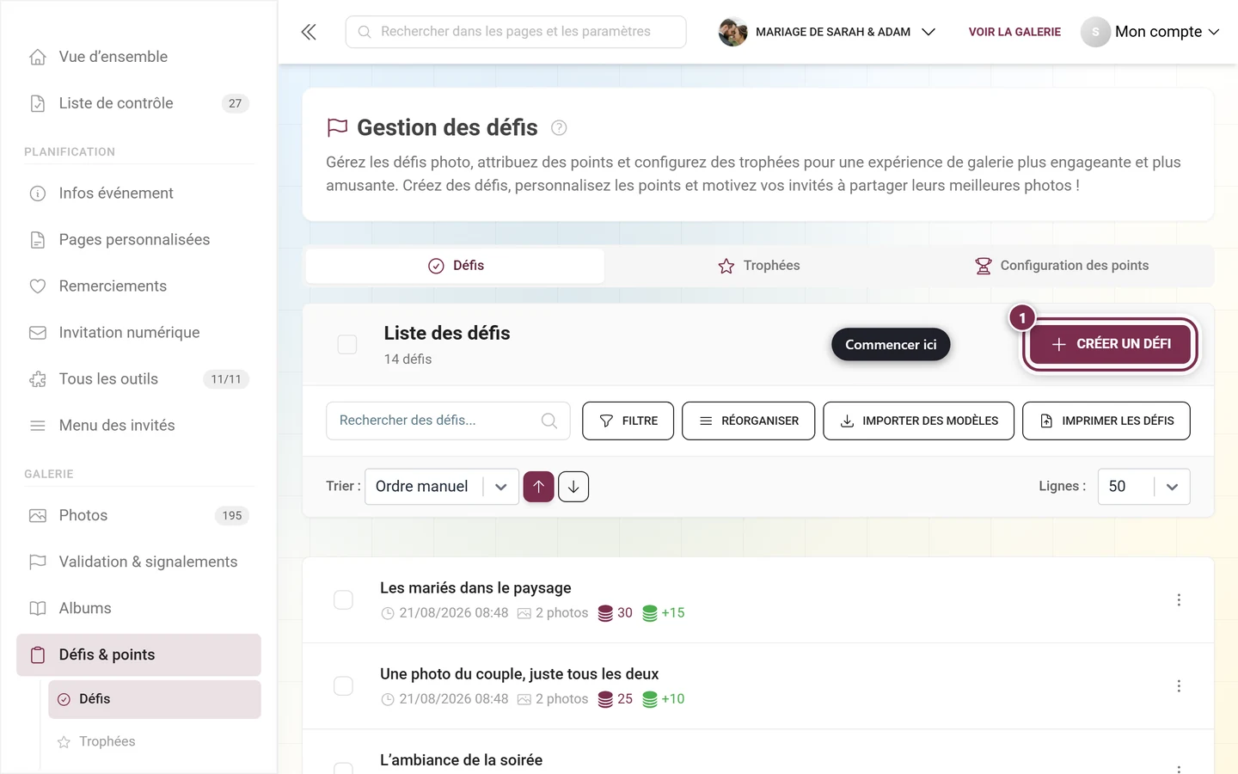Open the Ordre manuel sort dropdown
The image size is (1238, 774).
click(x=442, y=487)
